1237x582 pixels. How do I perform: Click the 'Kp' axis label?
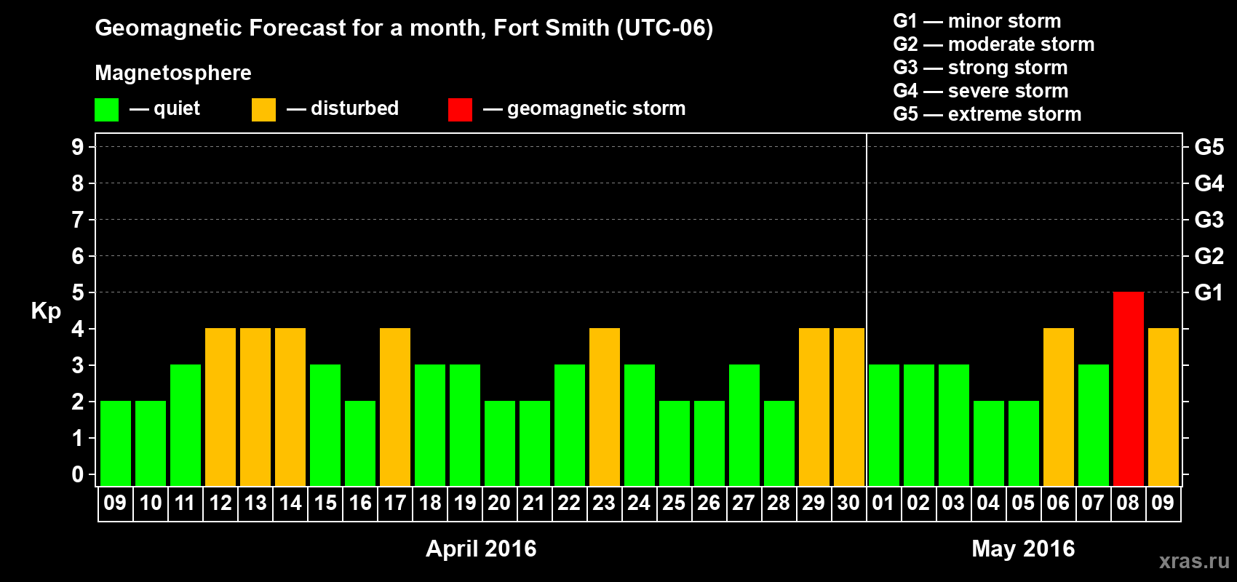pos(46,311)
